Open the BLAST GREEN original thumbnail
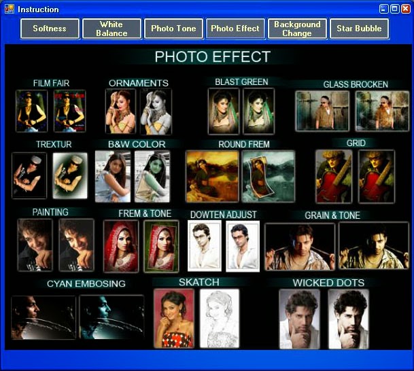This screenshot has width=414, height=371. 224,111
